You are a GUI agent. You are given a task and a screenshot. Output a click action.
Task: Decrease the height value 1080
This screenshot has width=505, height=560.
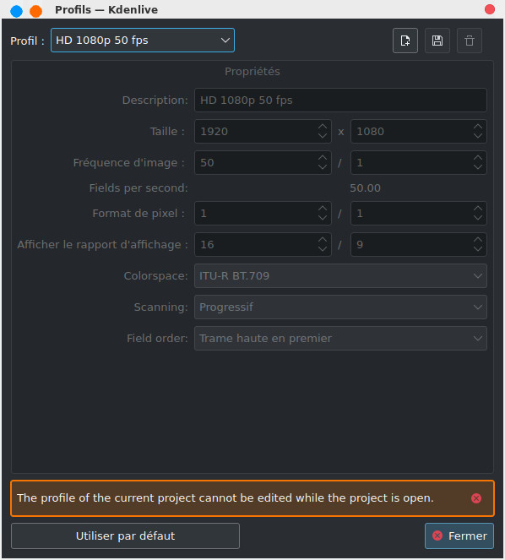coord(478,136)
